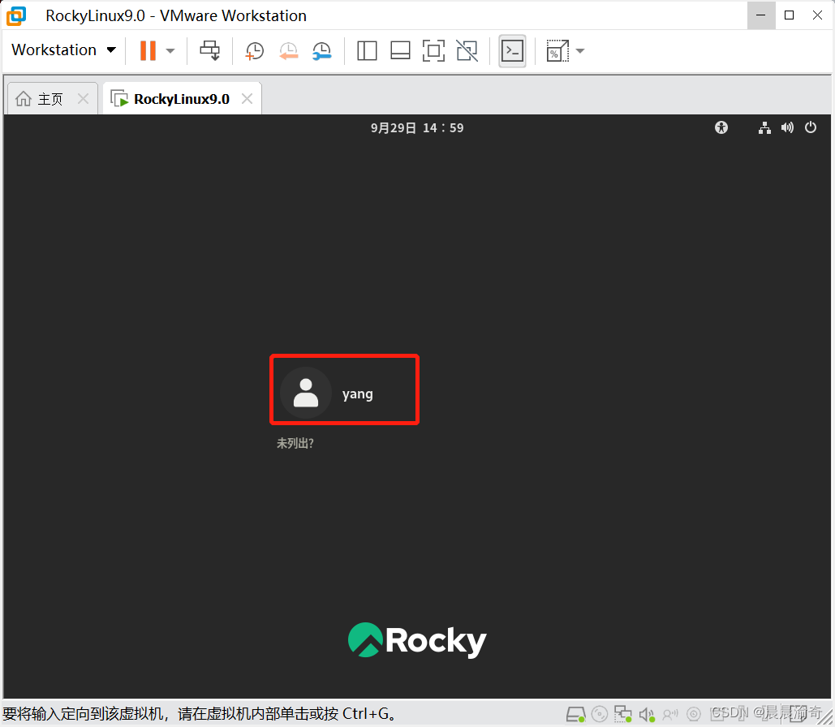Toggle the library sidebar panel
Image resolution: width=835 pixels, height=727 pixels.
[x=367, y=51]
